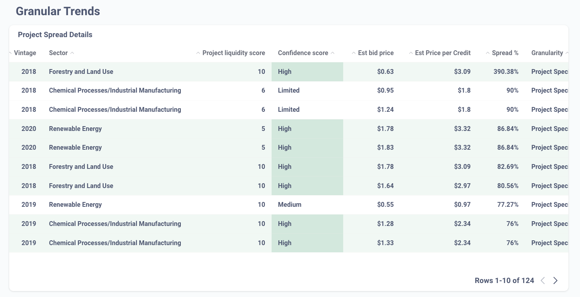The image size is (580, 297).
Task: Sort by the Vintage column caret
Action: pyautogui.click(x=10, y=53)
